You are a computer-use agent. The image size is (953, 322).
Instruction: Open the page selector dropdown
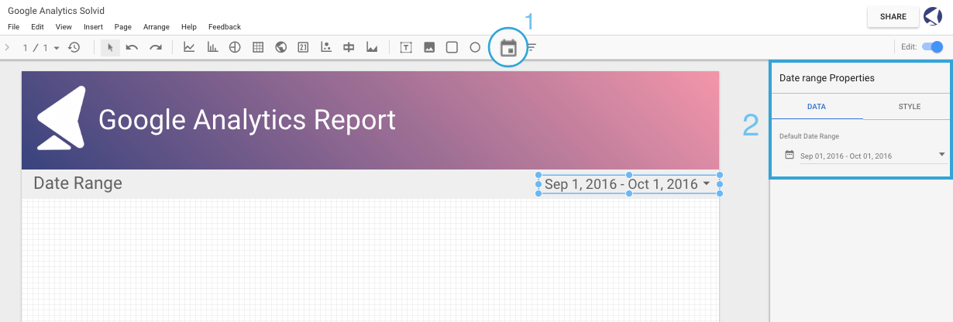(40, 48)
